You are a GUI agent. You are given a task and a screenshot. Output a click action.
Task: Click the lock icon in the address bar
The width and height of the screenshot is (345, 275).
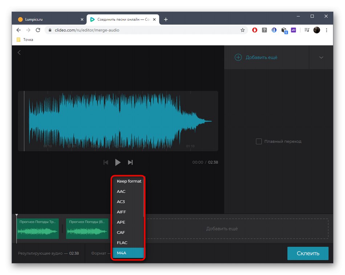click(x=50, y=30)
